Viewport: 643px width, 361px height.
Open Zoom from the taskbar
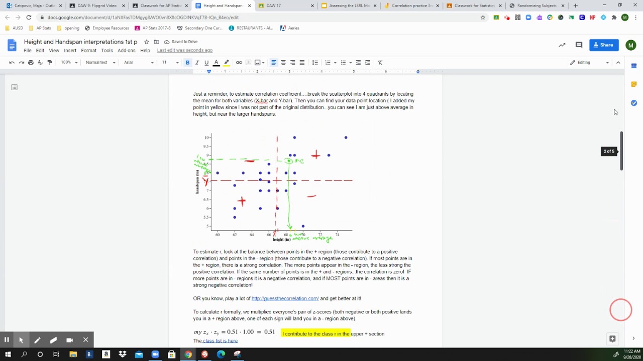tap(155, 354)
